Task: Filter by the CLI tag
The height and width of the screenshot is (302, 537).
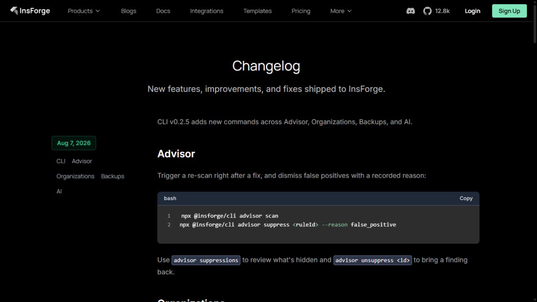Action: tap(61, 161)
